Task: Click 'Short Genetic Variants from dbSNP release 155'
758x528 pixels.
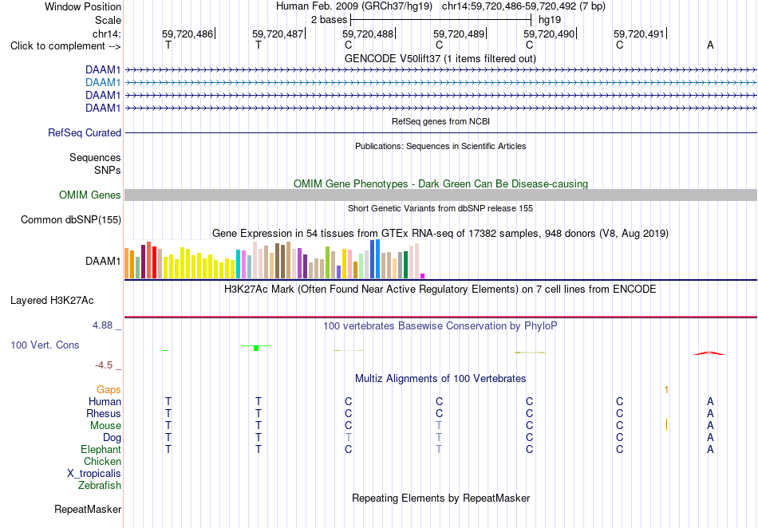Action: pos(440,209)
